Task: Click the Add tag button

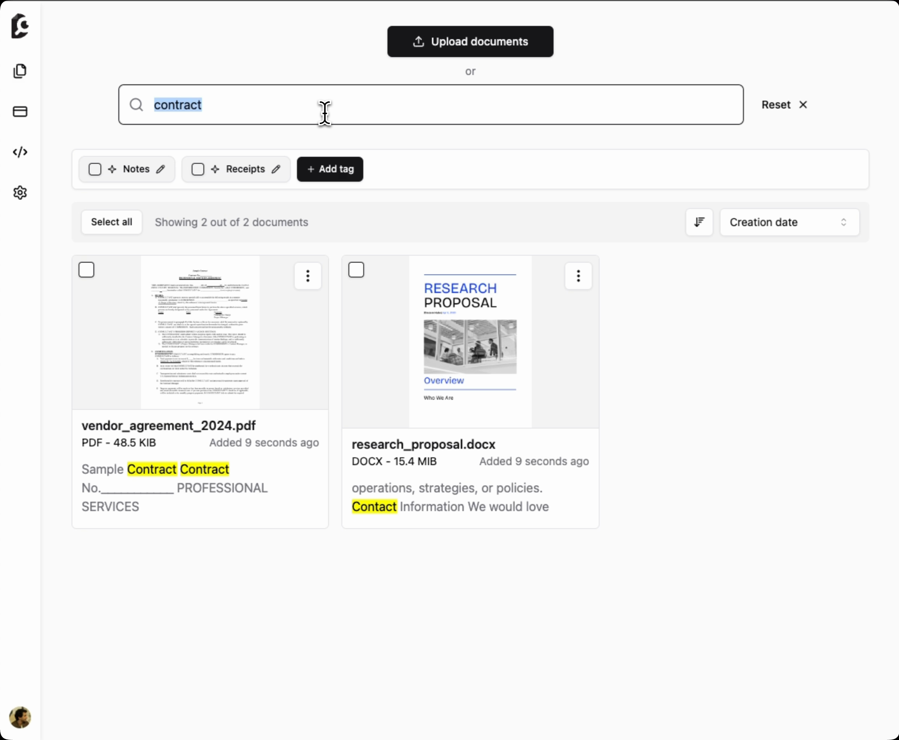Action: [330, 169]
